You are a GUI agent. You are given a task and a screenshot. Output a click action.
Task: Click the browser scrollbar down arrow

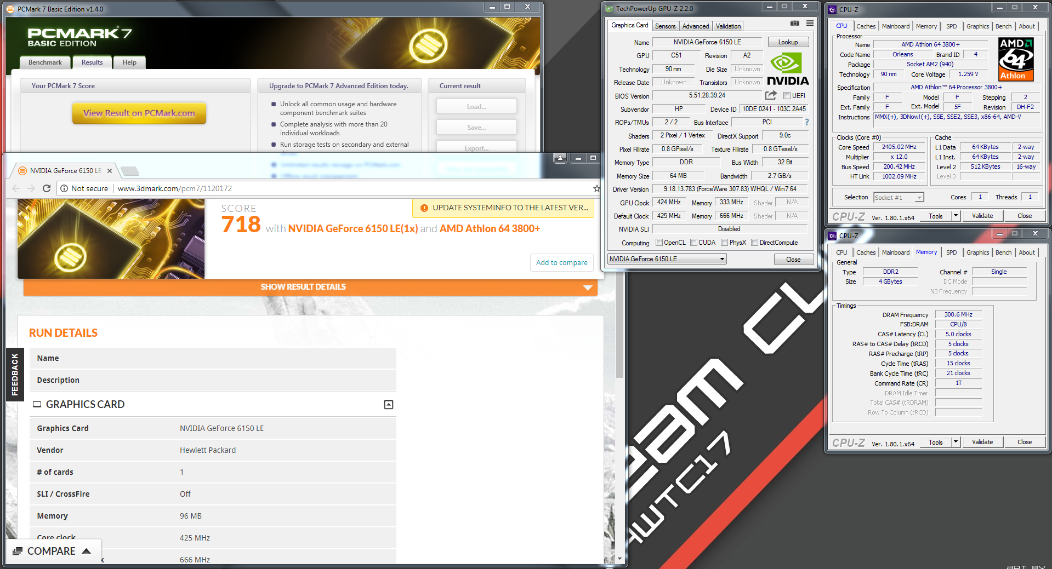(x=619, y=559)
